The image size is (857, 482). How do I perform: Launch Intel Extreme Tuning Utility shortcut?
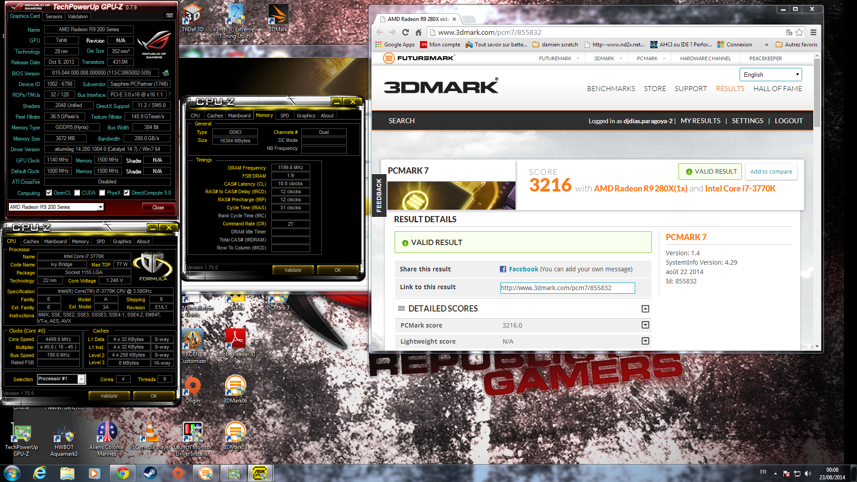tap(235, 21)
